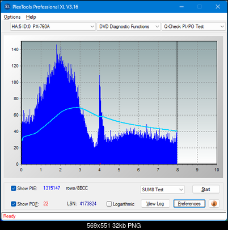This screenshot has width=228, height=230.
Task: Click the vertical end marker line at 8
Action: click(177, 102)
